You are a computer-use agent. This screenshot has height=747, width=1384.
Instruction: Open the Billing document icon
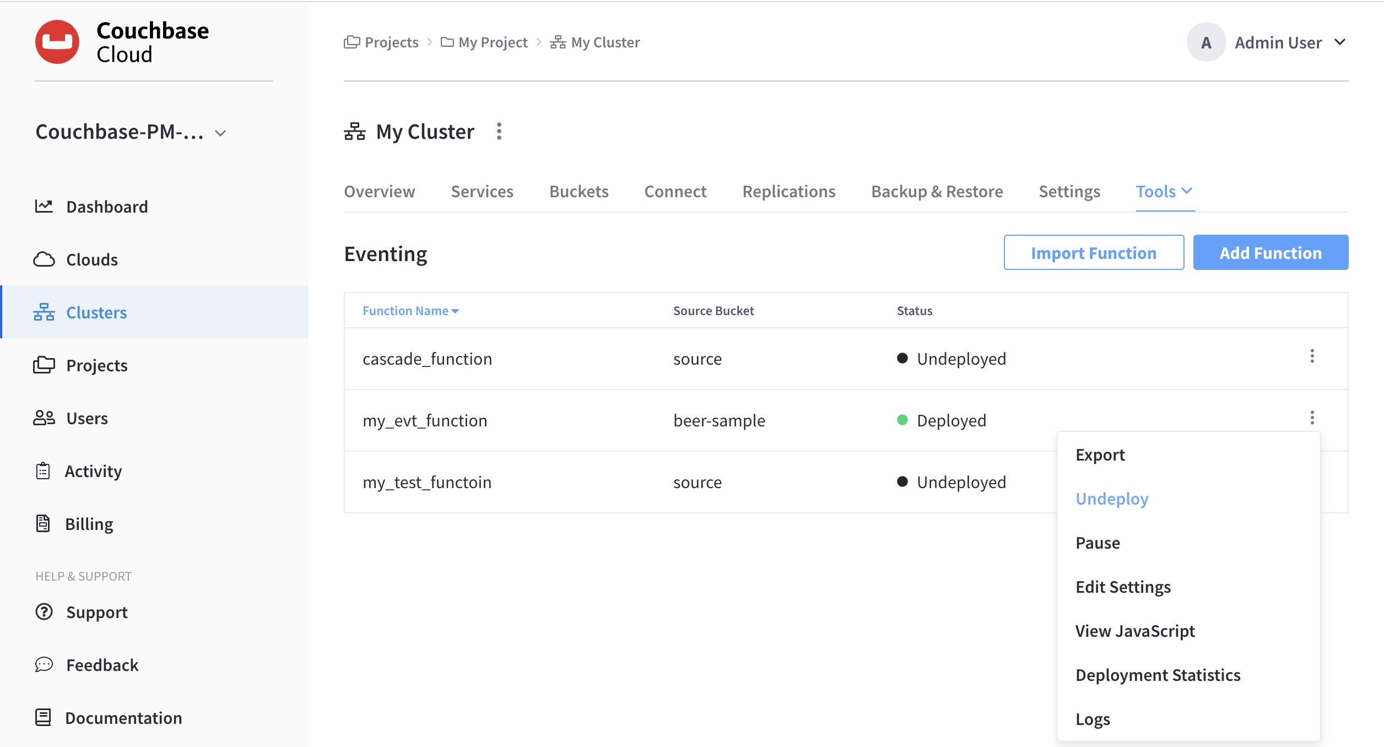coord(43,524)
